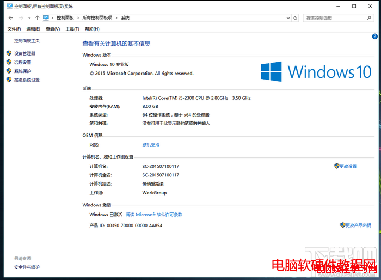
Task: Click the computer icon in the address bar
Action: pos(46,17)
